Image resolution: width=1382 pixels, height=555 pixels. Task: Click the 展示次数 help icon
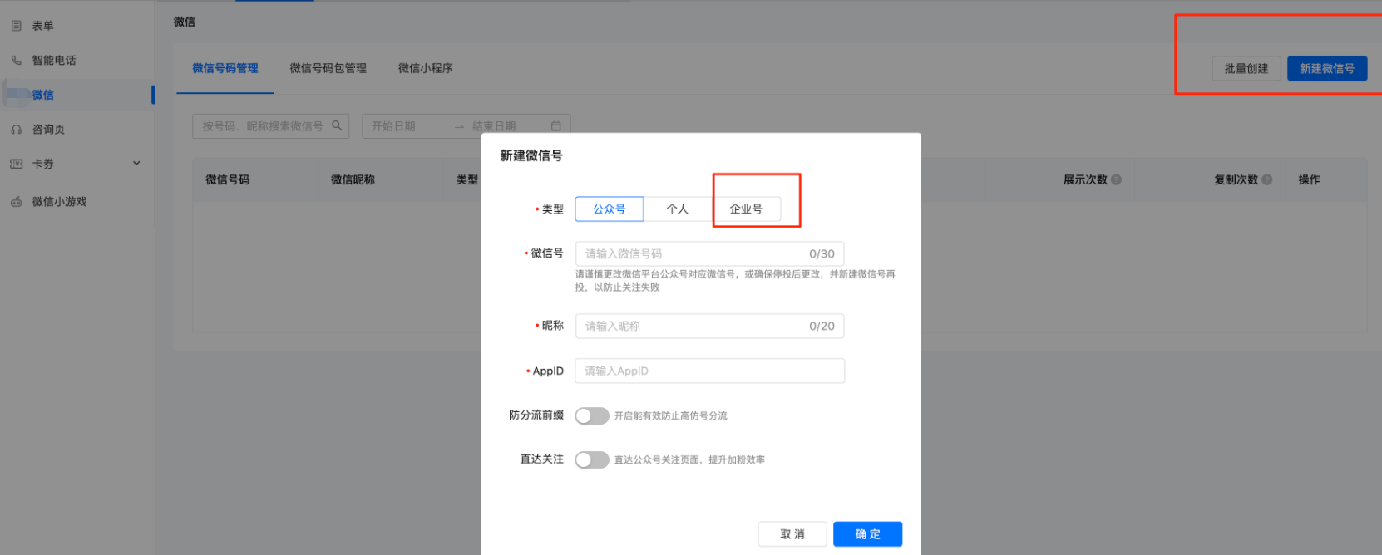[x=1116, y=179]
